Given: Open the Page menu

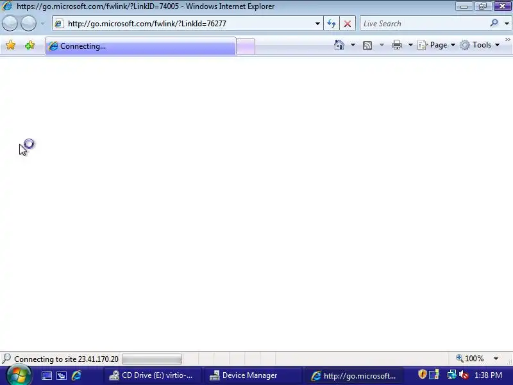Looking at the screenshot, I should tap(437, 45).
